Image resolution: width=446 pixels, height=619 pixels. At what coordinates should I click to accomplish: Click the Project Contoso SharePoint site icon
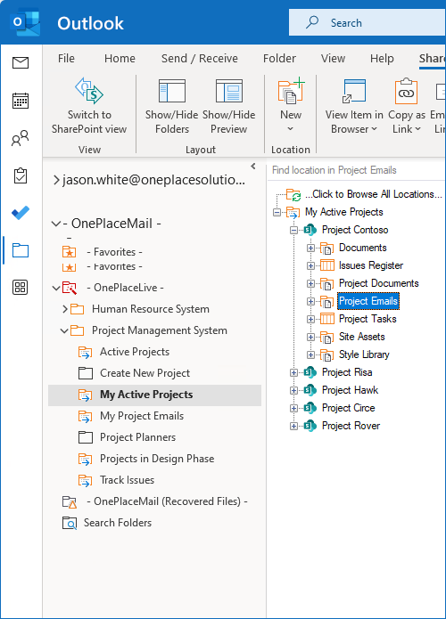[310, 230]
